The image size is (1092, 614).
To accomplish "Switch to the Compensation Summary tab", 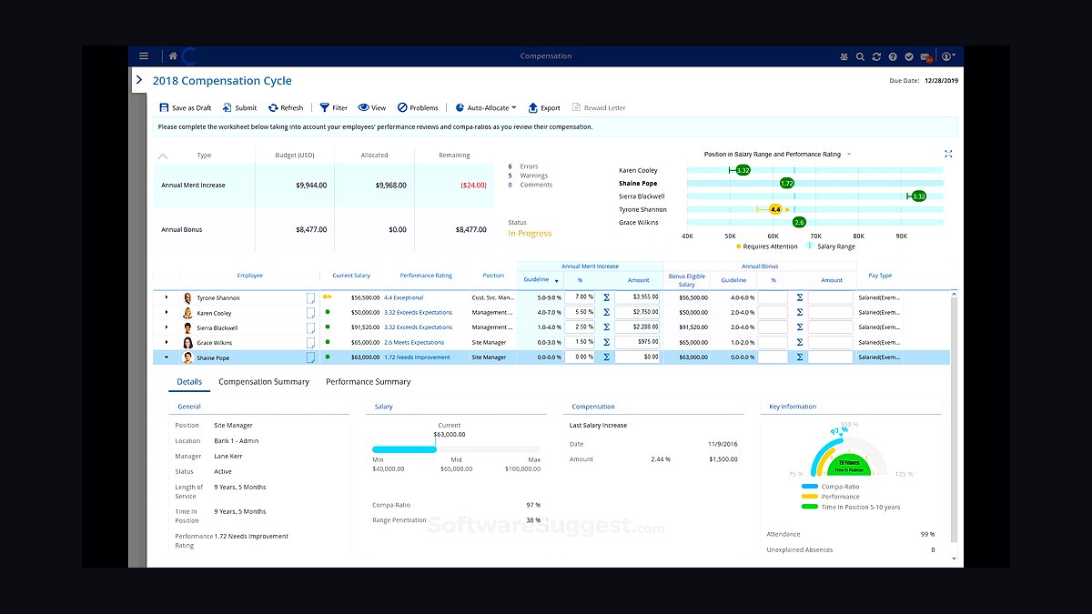I will pyautogui.click(x=264, y=382).
